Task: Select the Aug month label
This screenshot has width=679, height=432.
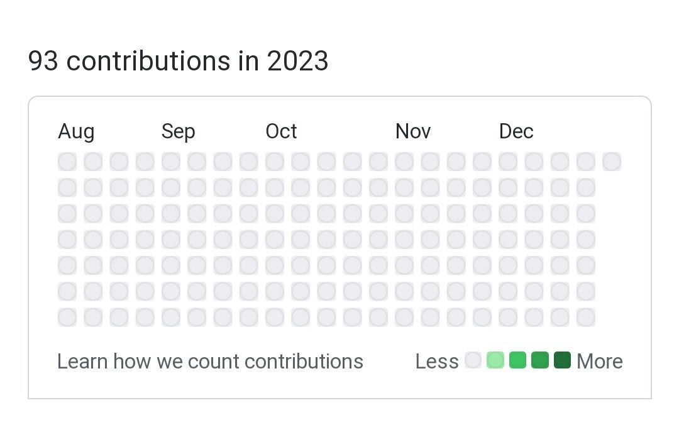Action: click(76, 131)
